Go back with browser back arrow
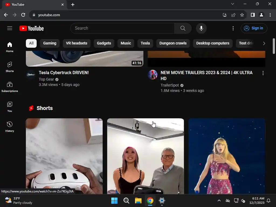The width and height of the screenshot is (276, 207). click(x=6, y=15)
